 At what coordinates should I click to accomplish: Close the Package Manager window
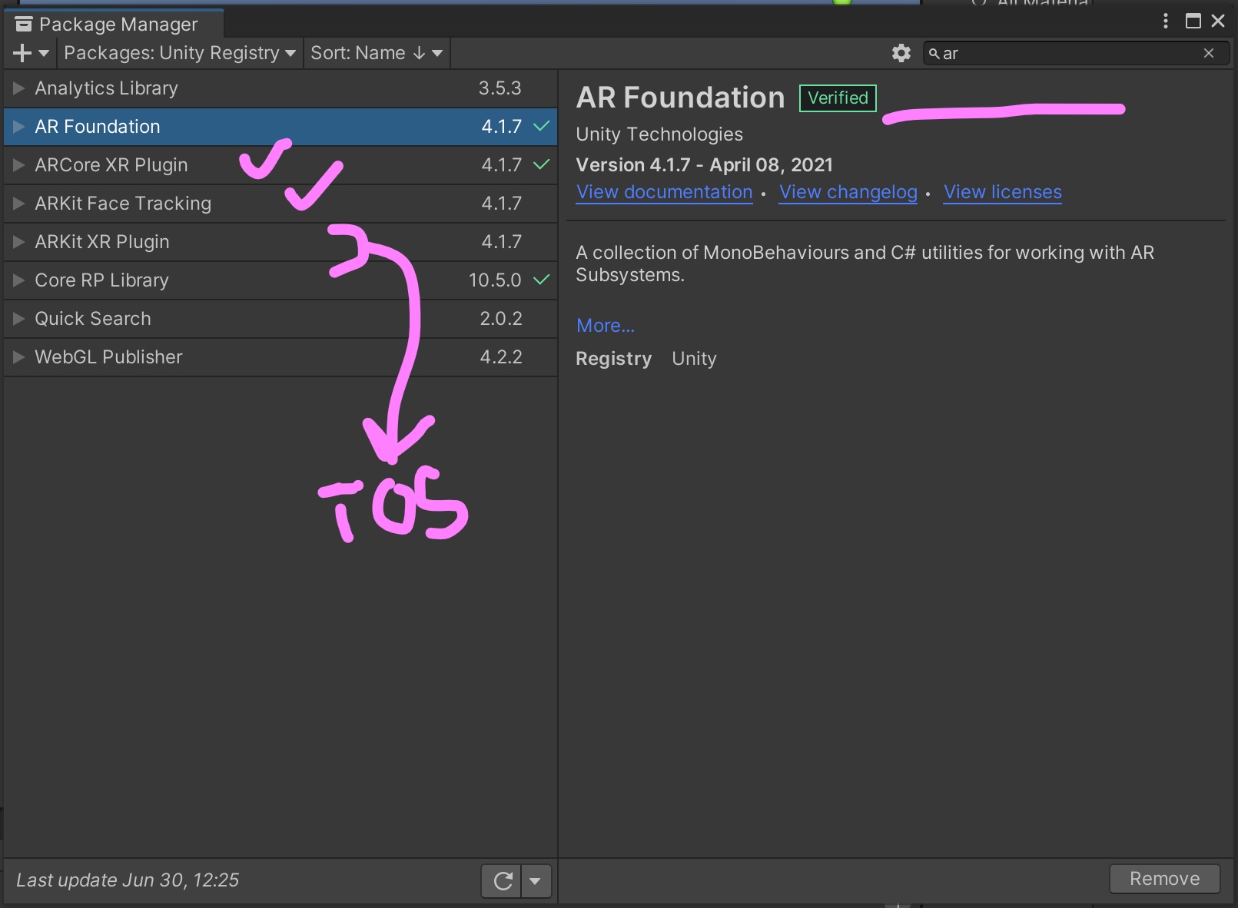click(x=1218, y=21)
